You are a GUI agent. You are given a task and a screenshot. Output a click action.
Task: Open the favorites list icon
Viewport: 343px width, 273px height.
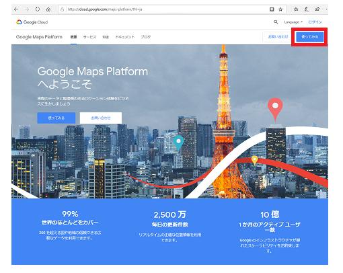pos(296,9)
